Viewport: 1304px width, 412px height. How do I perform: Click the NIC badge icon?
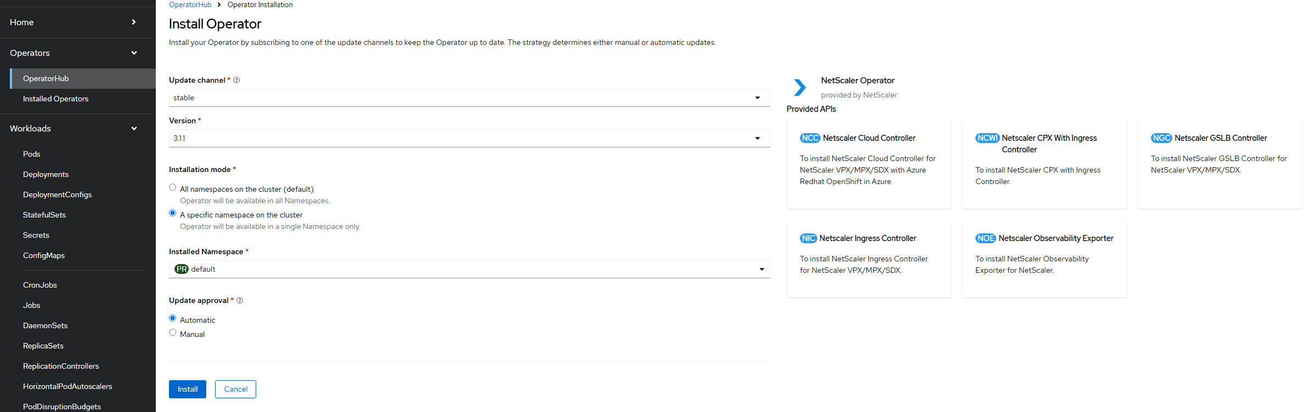coord(808,238)
